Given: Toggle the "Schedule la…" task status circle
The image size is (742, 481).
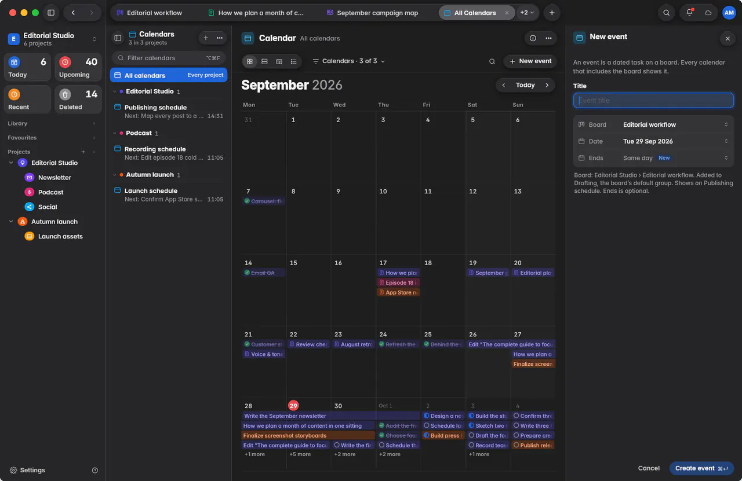Looking at the screenshot, I should click(427, 426).
